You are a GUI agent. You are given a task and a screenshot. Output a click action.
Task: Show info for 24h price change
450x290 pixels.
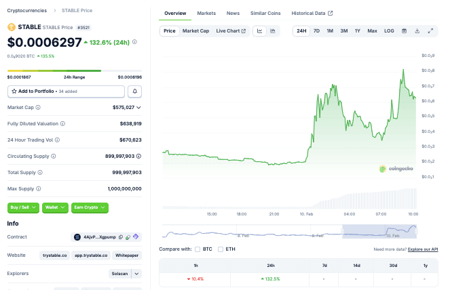[x=134, y=42]
